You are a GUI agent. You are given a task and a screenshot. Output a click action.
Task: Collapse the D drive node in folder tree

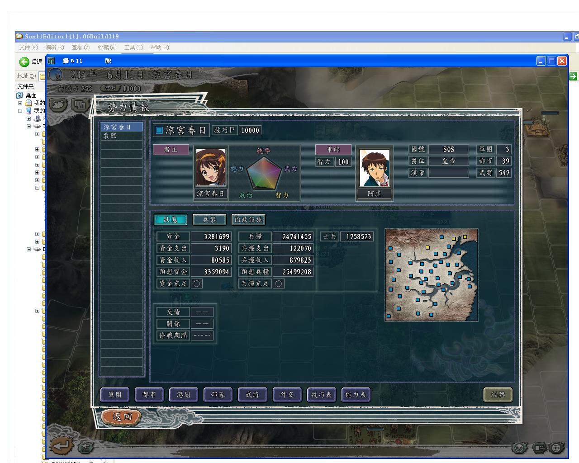pyautogui.click(x=28, y=249)
